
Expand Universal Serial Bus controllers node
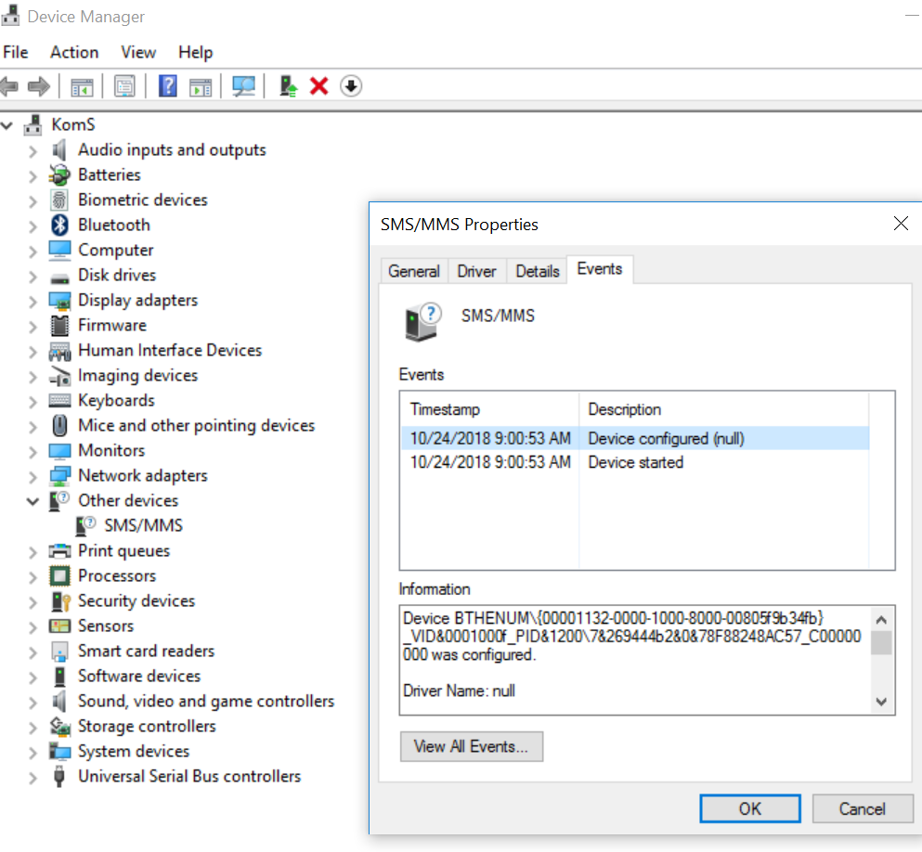point(33,777)
